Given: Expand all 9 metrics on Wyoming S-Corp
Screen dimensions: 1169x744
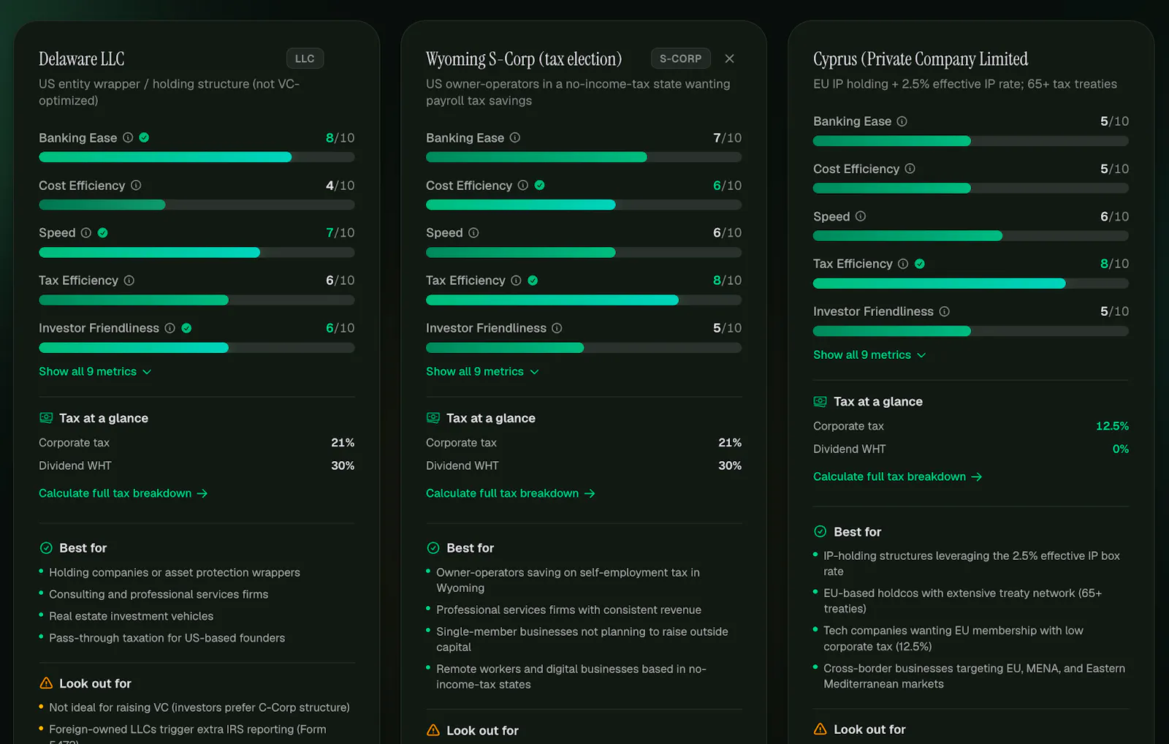Looking at the screenshot, I should coord(482,371).
